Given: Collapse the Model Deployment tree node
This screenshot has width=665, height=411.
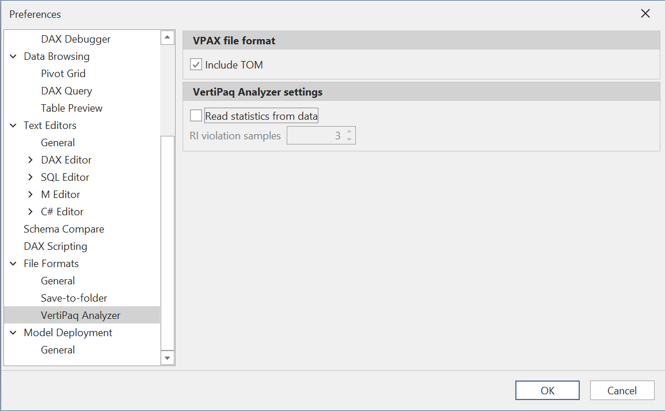Looking at the screenshot, I should [13, 333].
